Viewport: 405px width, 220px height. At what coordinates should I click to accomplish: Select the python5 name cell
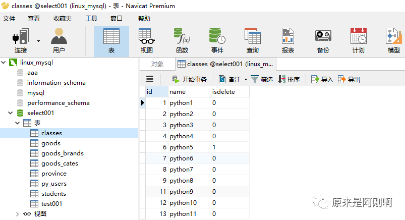pyautogui.click(x=189, y=147)
